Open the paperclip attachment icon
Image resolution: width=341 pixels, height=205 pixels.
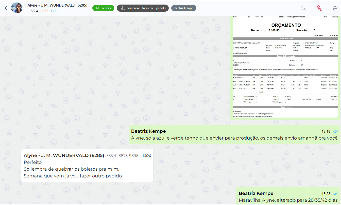pyautogui.click(x=335, y=8)
